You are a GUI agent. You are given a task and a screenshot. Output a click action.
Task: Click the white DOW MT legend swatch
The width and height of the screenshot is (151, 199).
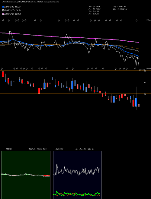[x=3, y=11]
